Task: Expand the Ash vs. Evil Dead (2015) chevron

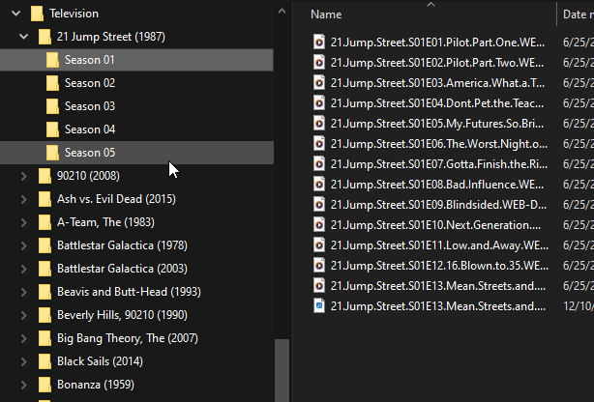Action: tap(23, 199)
